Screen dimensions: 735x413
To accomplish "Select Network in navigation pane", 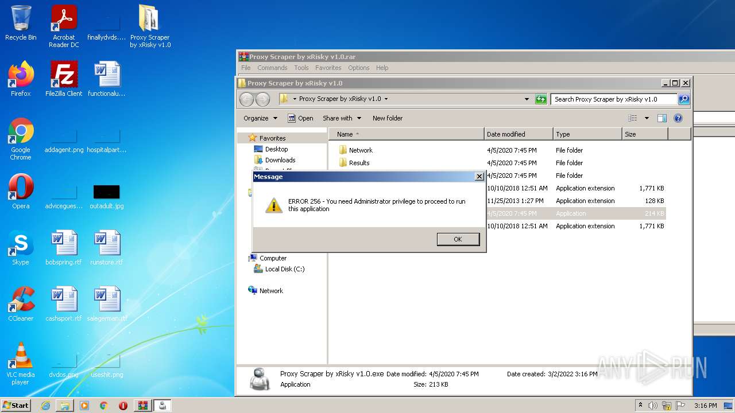I will (271, 291).
